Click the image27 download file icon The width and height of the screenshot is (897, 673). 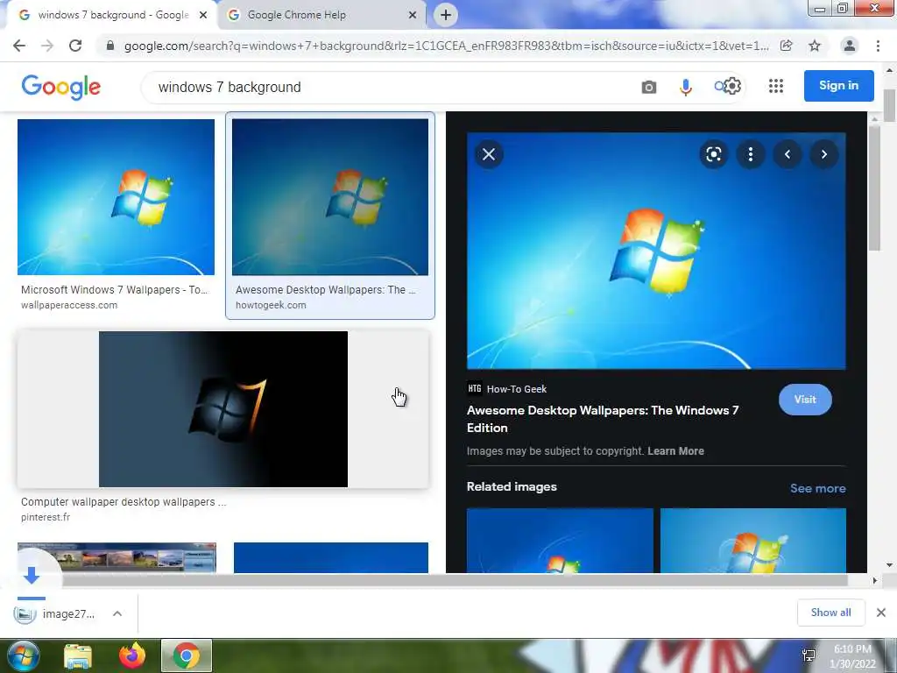point(25,614)
